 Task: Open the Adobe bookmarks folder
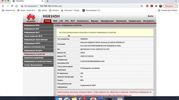(x=43, y=10)
